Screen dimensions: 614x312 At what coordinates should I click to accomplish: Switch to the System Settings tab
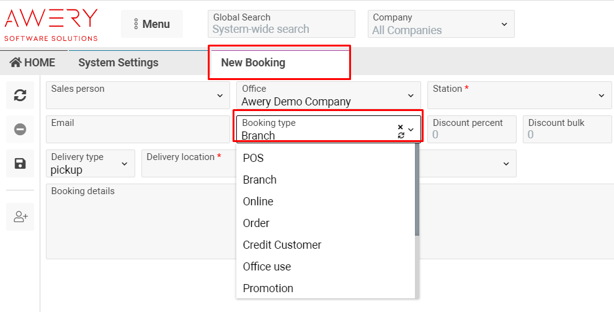pos(118,63)
